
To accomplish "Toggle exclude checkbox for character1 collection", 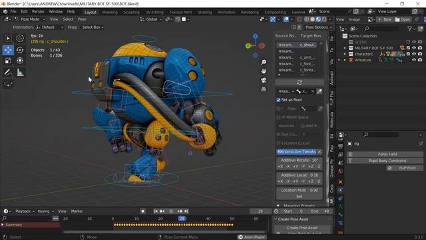I will pyautogui.click(x=408, y=54).
